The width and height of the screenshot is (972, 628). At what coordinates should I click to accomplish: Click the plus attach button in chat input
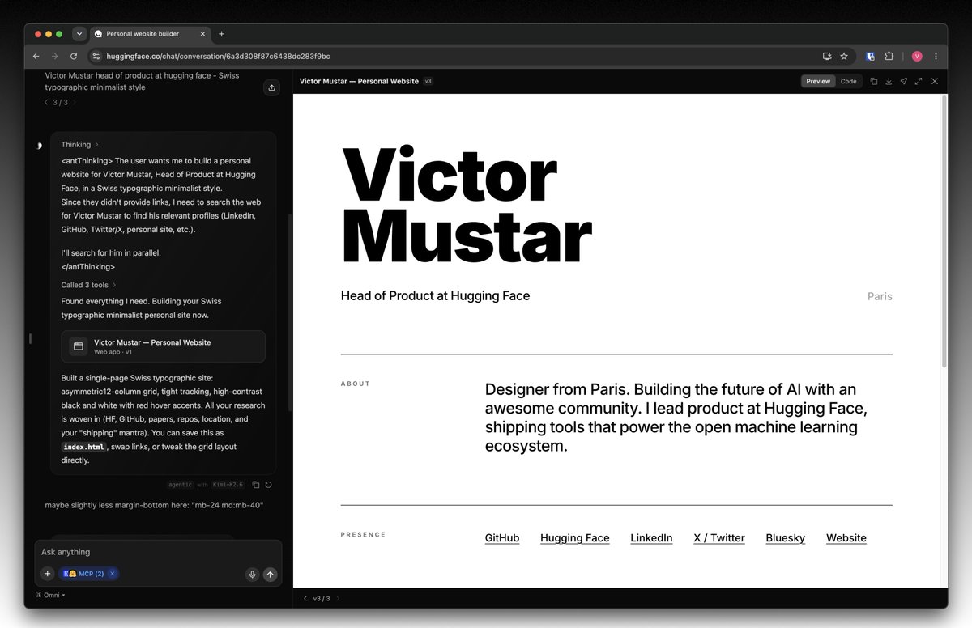[48, 574]
